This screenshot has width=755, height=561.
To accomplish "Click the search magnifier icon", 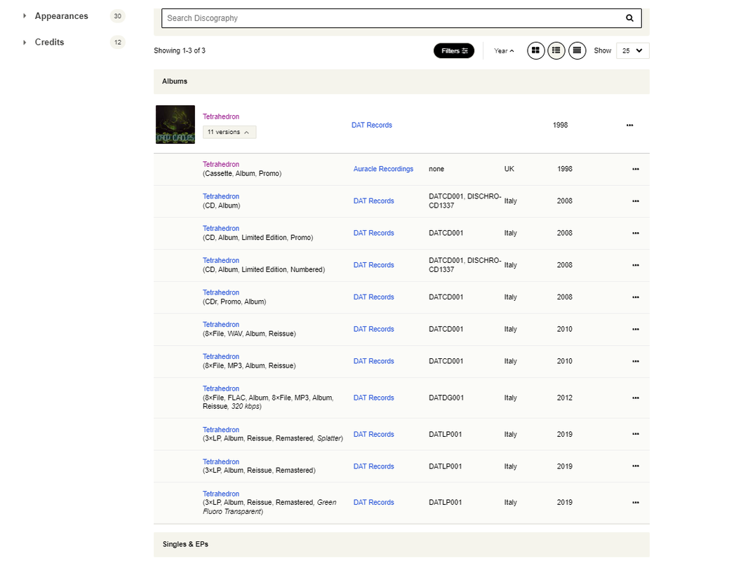I will pyautogui.click(x=629, y=18).
